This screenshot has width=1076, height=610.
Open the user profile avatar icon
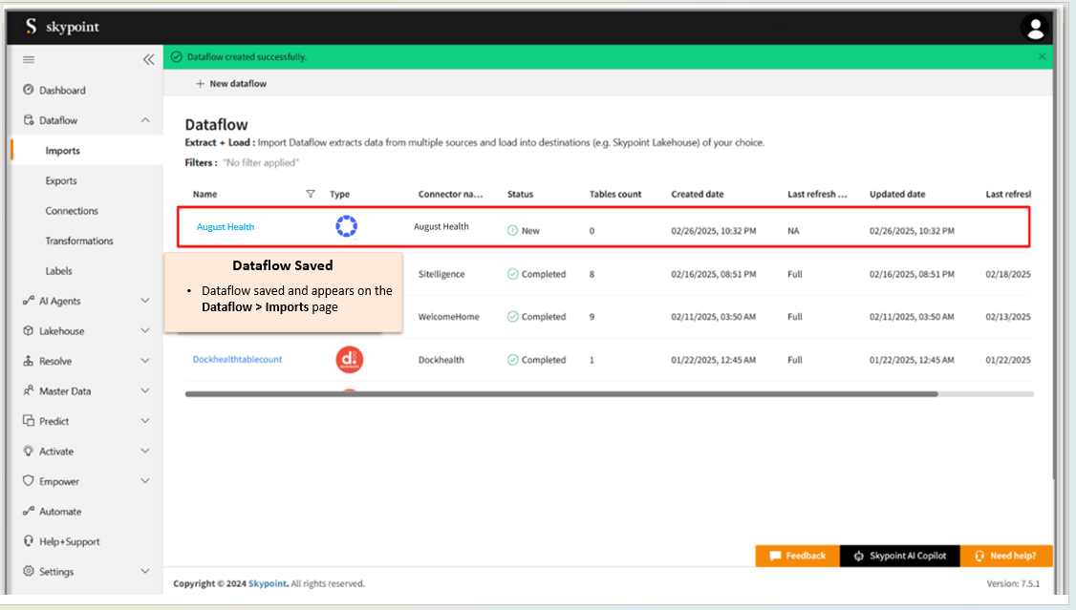tap(1035, 28)
